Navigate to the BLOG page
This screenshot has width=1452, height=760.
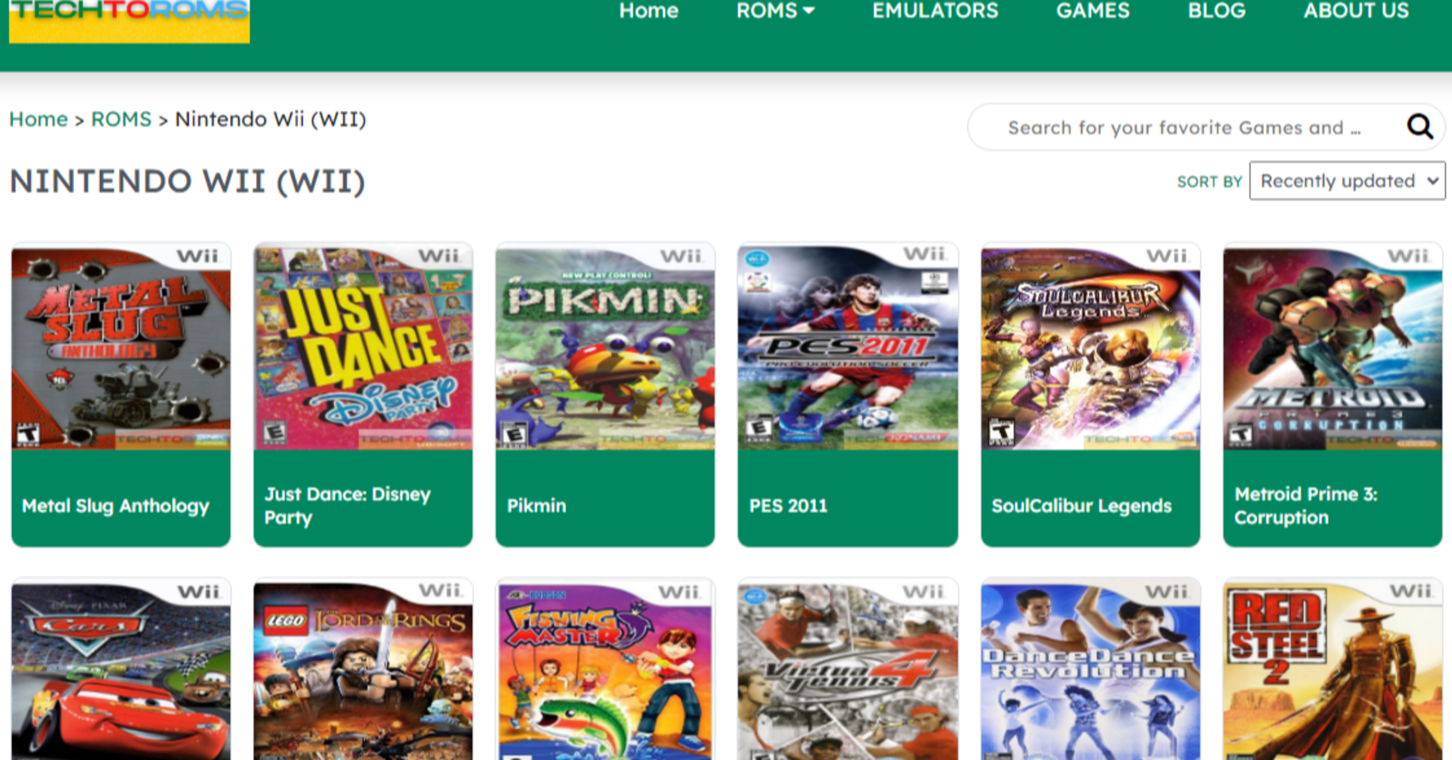pyautogui.click(x=1217, y=11)
